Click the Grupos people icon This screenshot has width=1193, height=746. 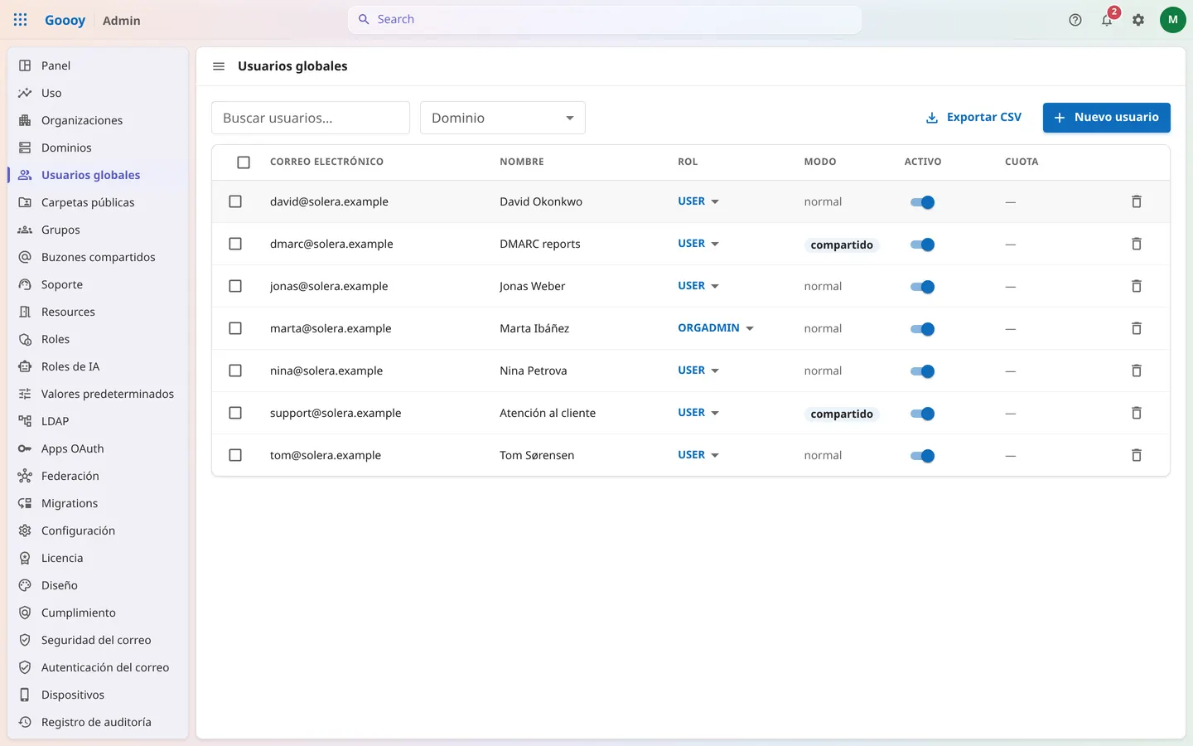click(x=25, y=230)
